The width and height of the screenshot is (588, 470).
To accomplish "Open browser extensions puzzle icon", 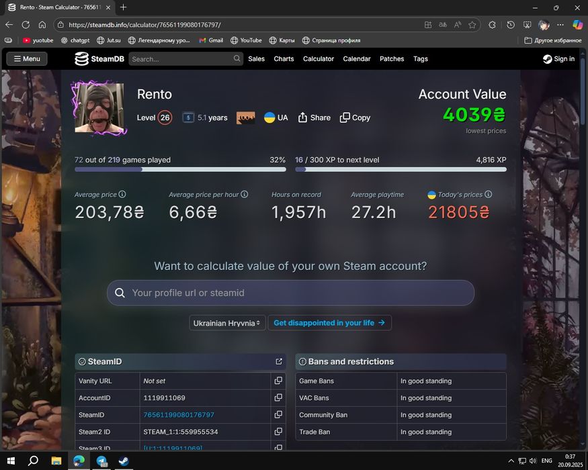I will pos(492,25).
